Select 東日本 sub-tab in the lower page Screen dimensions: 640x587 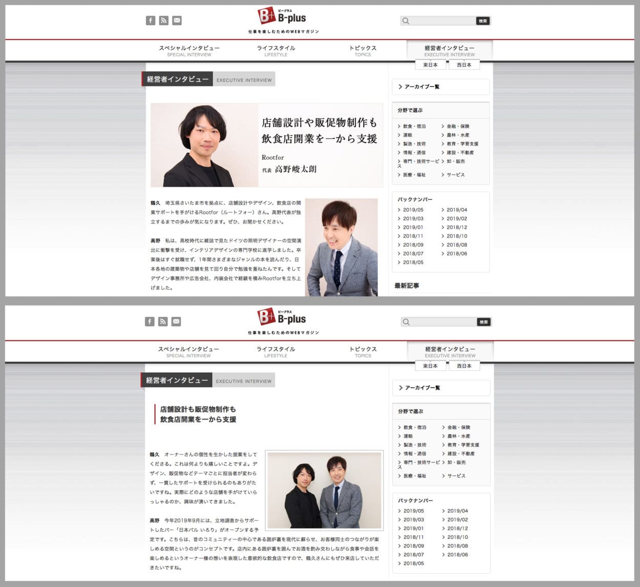pos(431,366)
